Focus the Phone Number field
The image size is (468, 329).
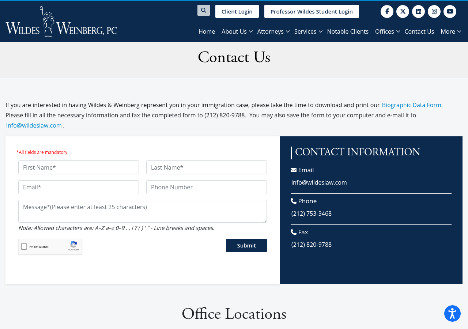[207, 187]
